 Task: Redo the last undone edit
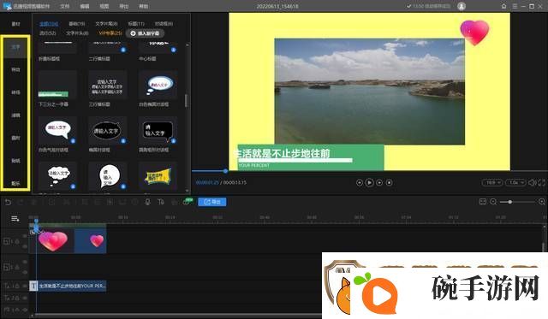(x=21, y=202)
